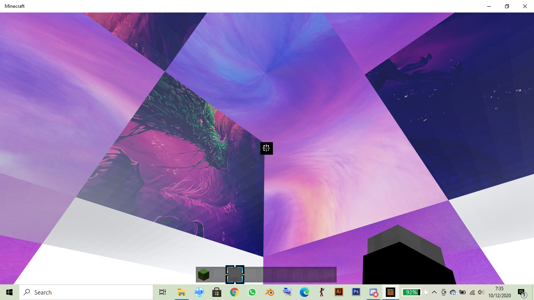
Task: Click the Minecraft taskbar icon
Action: [391, 292]
